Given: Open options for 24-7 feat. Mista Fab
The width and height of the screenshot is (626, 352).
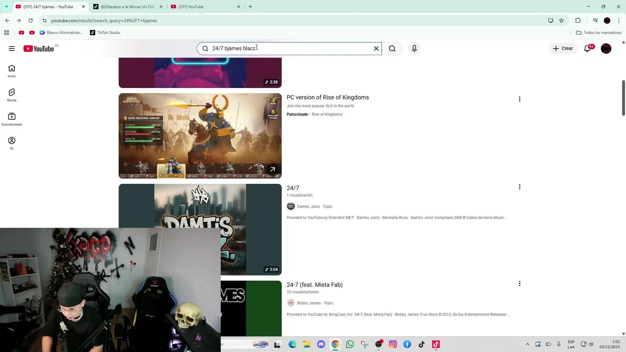Looking at the screenshot, I should point(519,284).
